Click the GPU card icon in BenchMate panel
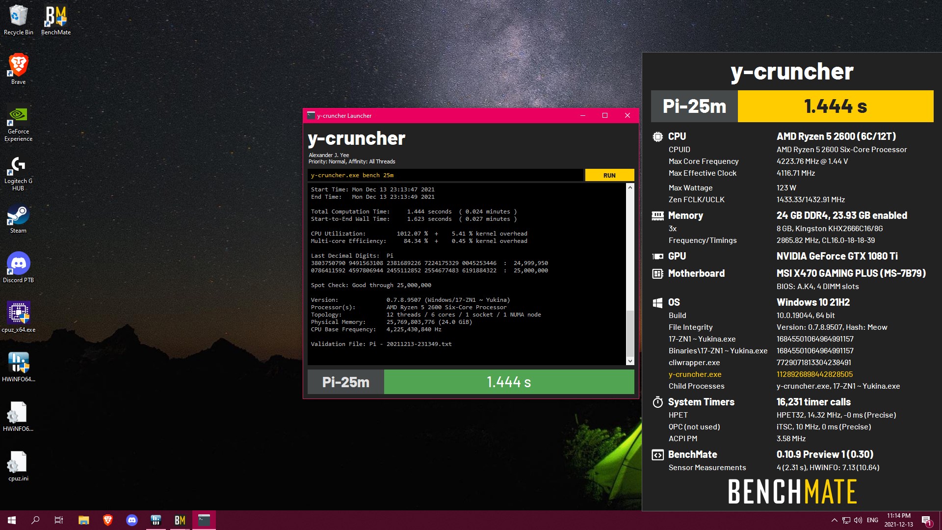Screen dimensions: 942x530 (657, 256)
